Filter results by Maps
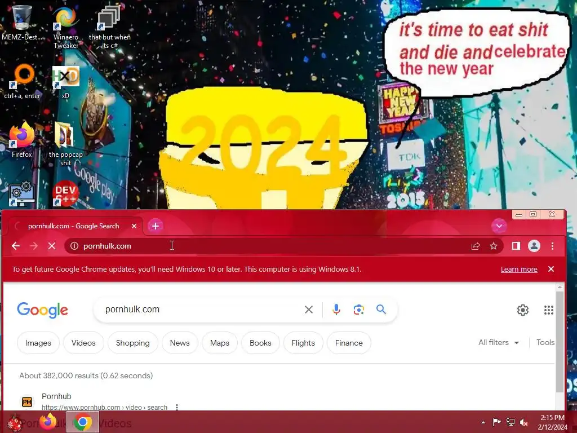The width and height of the screenshot is (577, 433). pos(220,343)
